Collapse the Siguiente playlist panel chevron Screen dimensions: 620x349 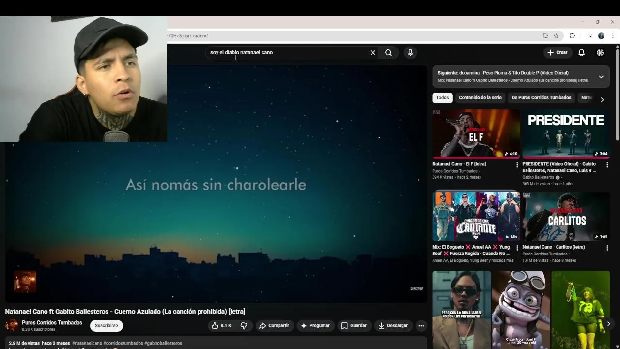coord(601,77)
